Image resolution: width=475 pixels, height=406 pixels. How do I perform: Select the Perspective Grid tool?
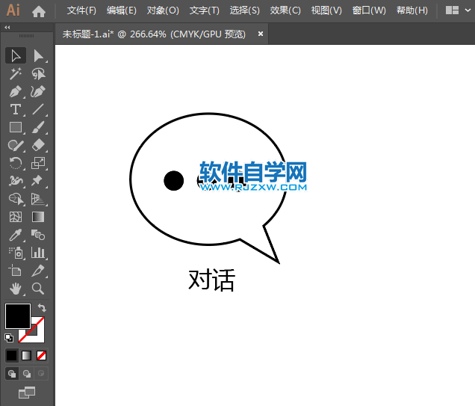[x=38, y=199]
